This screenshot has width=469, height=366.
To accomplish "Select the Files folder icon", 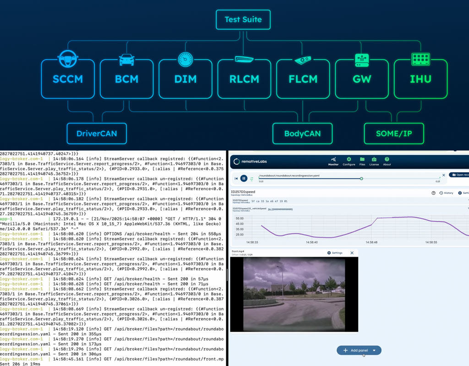I will pos(362,158).
